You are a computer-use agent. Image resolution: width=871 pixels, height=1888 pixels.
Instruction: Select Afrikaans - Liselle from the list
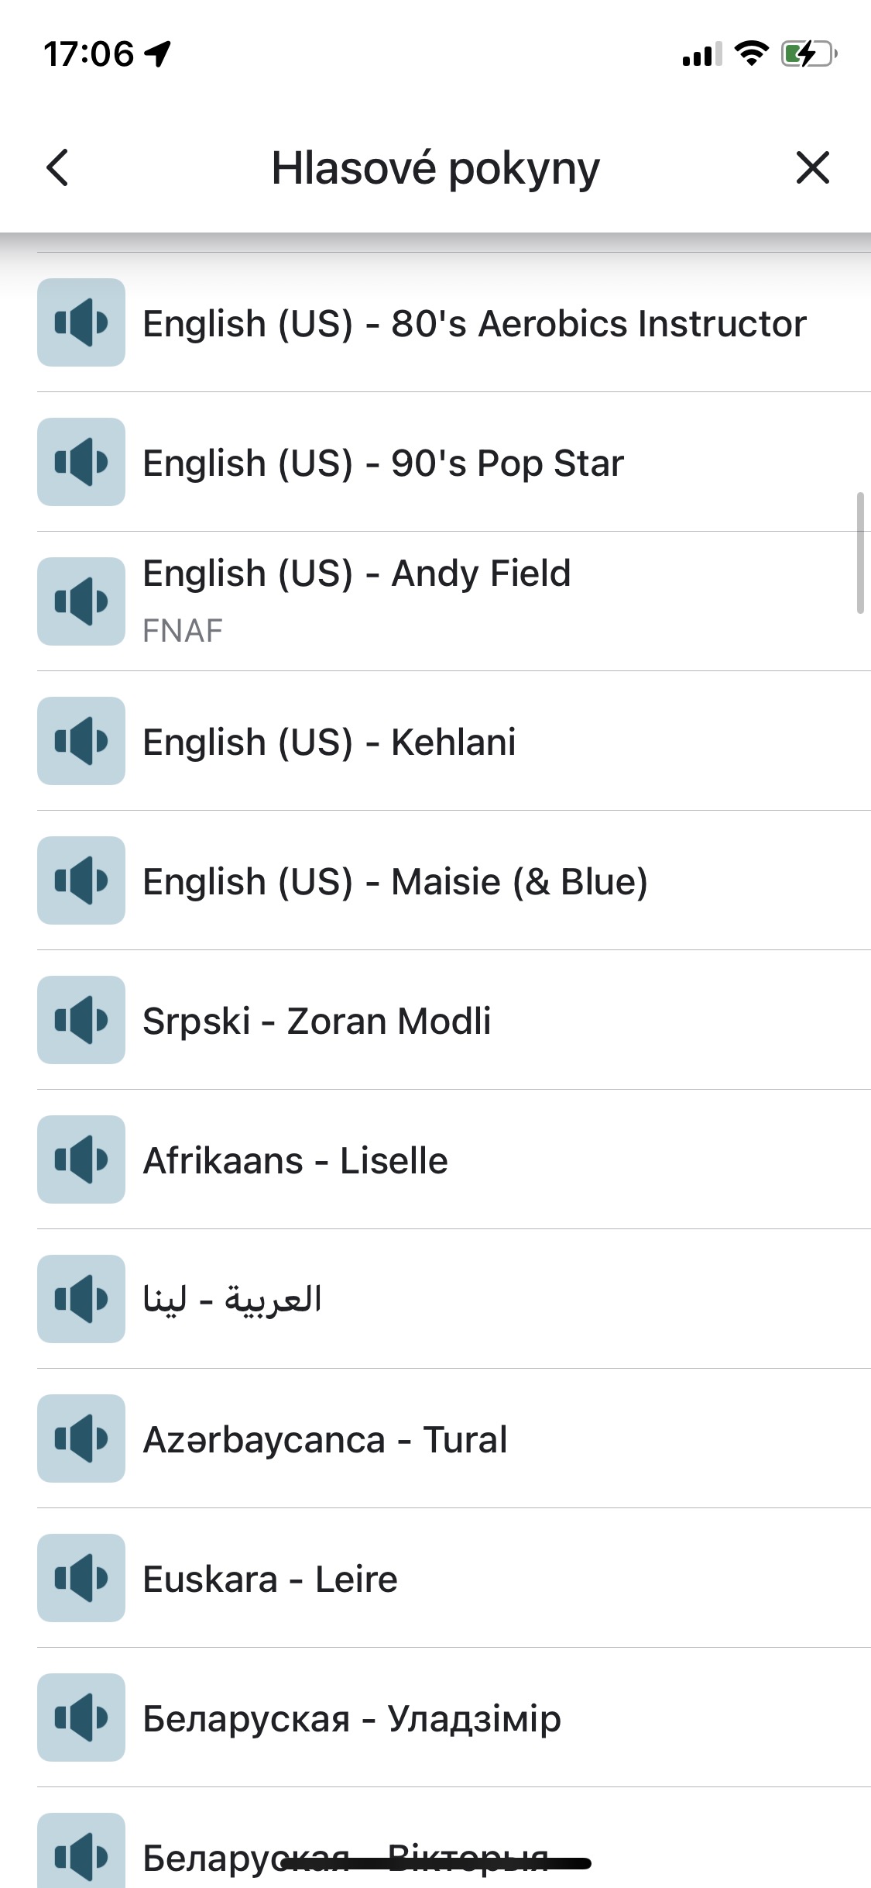295,1160
